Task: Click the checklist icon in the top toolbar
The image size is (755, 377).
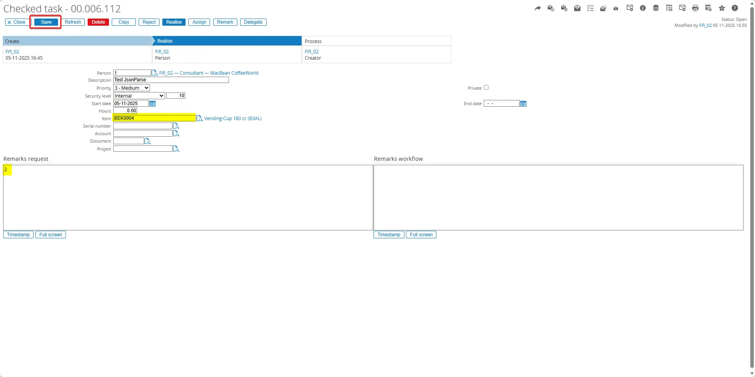Action: (x=590, y=8)
